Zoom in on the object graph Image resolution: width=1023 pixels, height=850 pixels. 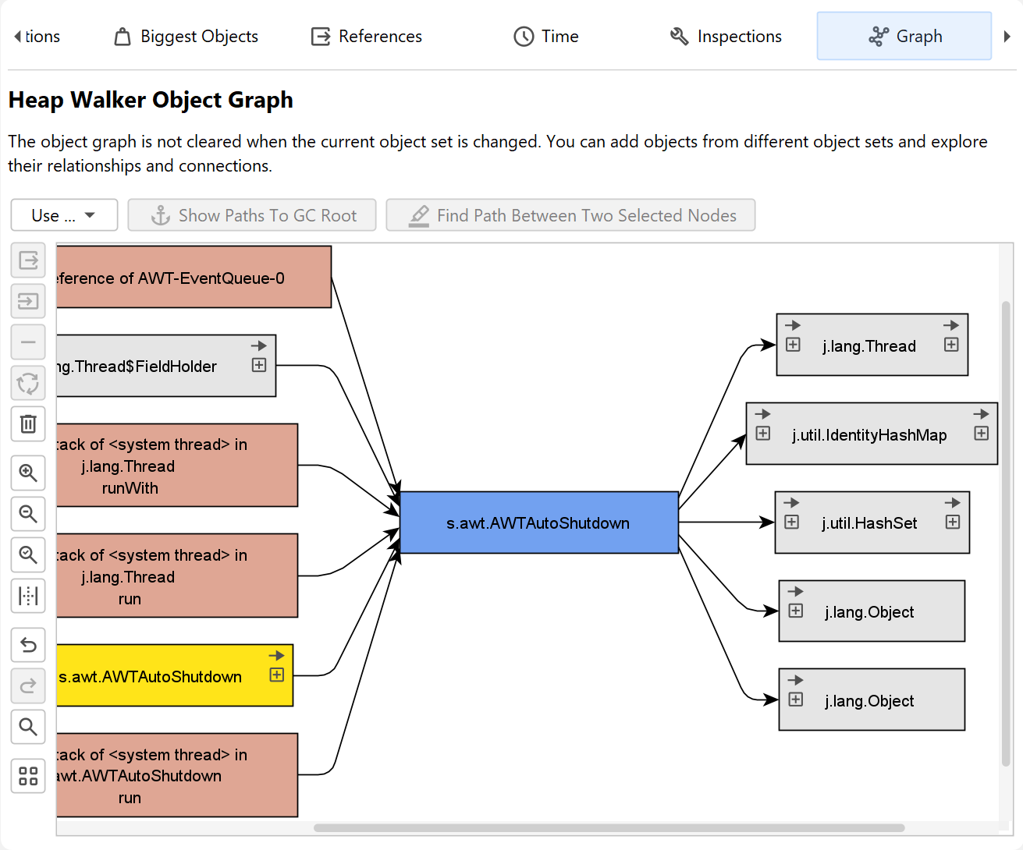(28, 473)
